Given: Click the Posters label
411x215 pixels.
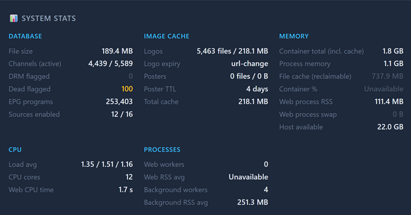Looking at the screenshot, I should click(155, 76).
